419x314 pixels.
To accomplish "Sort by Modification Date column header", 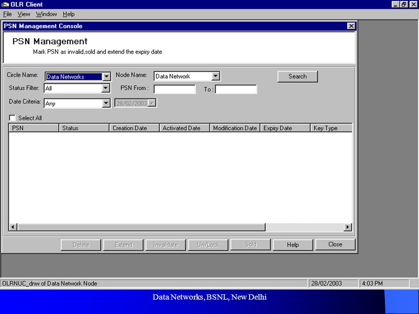I will pos(235,128).
